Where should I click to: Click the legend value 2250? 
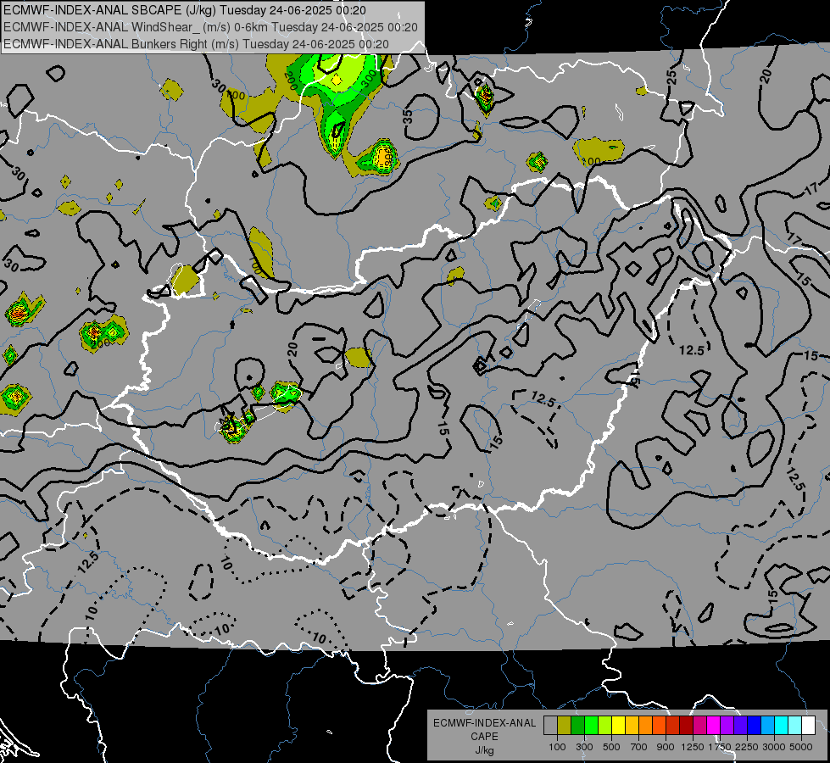(747, 747)
